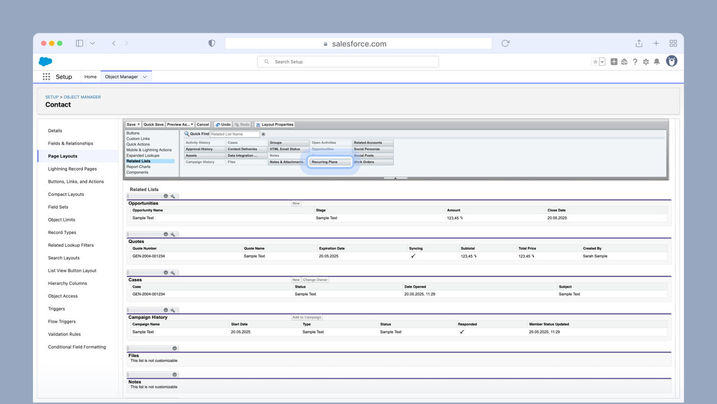Open the Save dropdown arrow
This screenshot has width=717, height=404.
coord(138,124)
